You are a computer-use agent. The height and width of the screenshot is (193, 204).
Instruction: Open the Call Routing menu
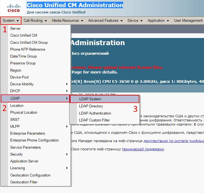(x=35, y=21)
